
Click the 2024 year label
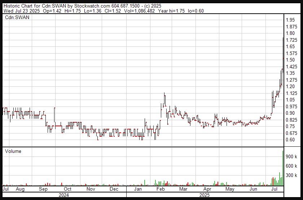click(64, 195)
